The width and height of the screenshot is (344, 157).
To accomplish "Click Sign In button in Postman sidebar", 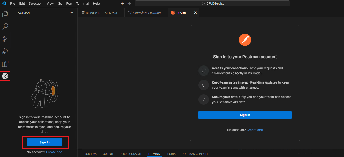I will 44,142.
